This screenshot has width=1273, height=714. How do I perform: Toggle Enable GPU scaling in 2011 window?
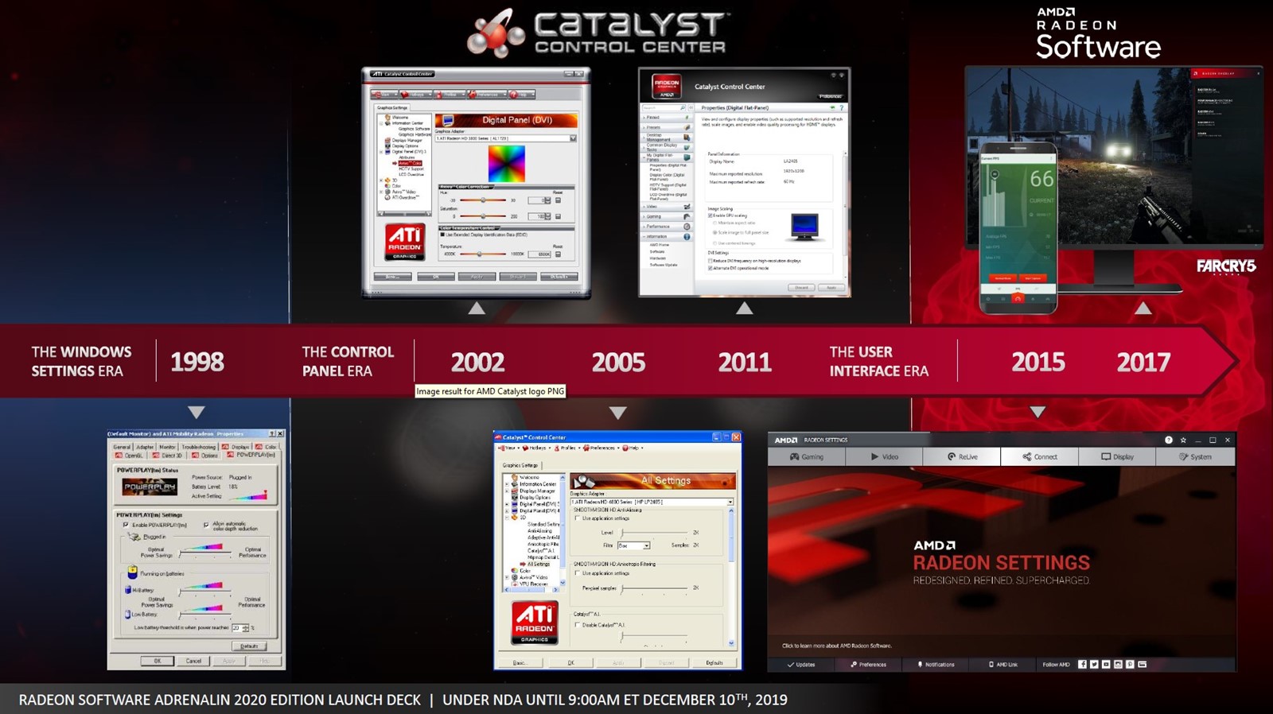(710, 215)
